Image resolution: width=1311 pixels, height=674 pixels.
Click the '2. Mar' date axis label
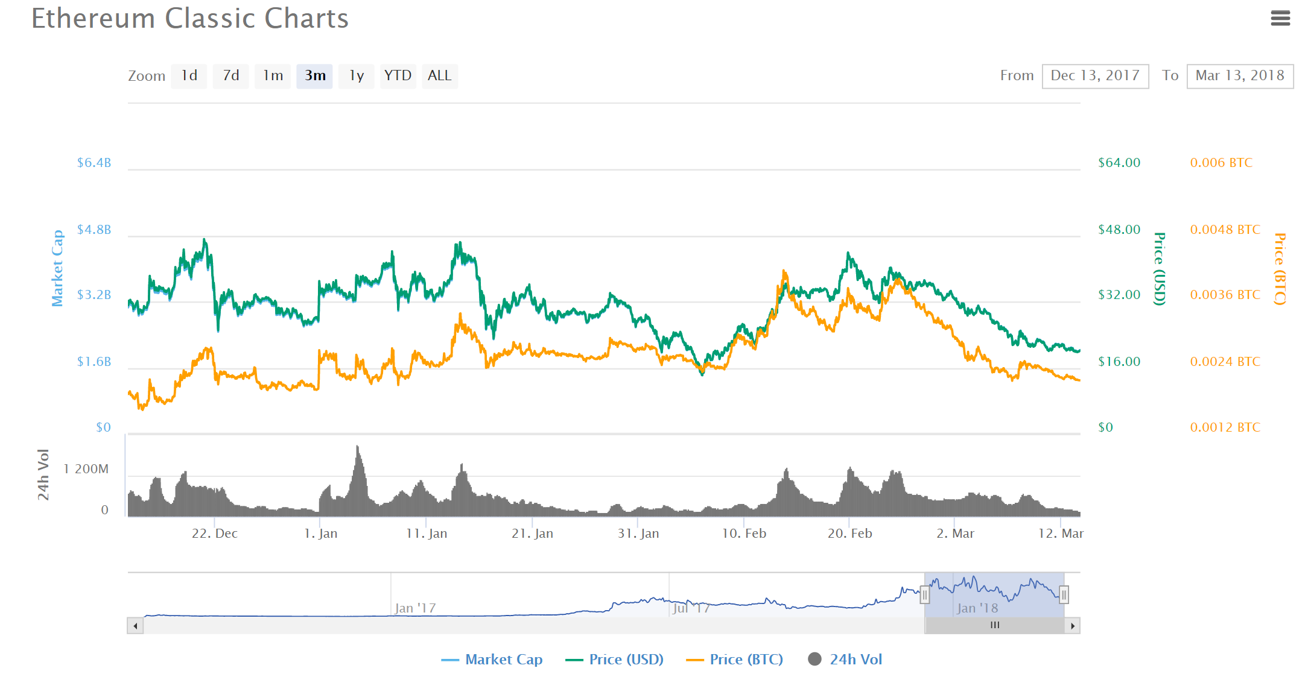point(955,534)
